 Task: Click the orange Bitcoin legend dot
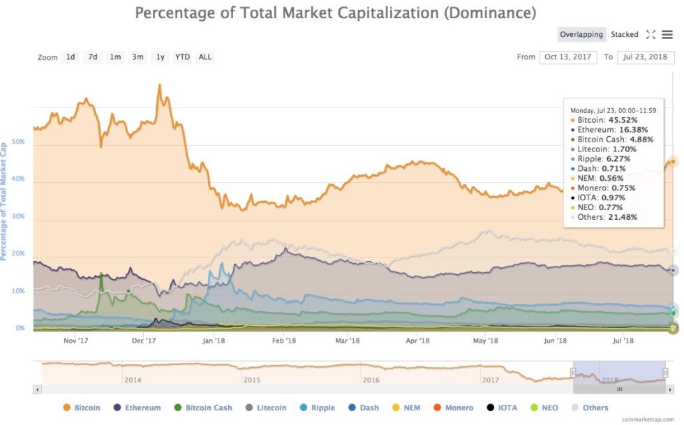(66, 408)
